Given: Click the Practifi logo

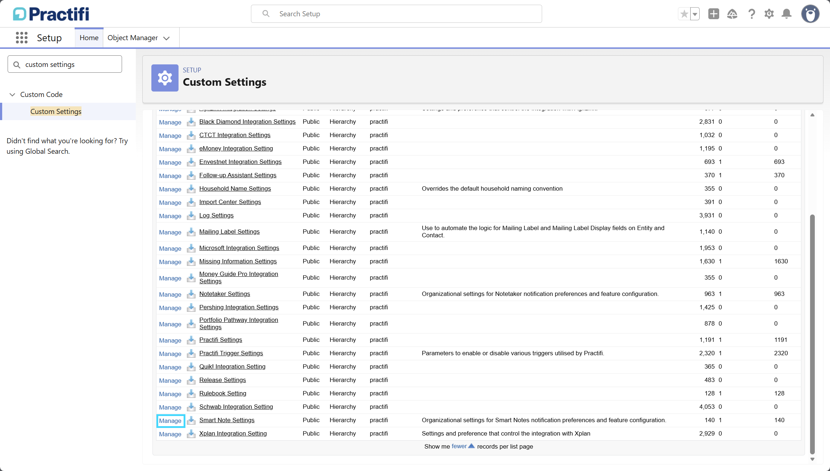Looking at the screenshot, I should (x=51, y=14).
